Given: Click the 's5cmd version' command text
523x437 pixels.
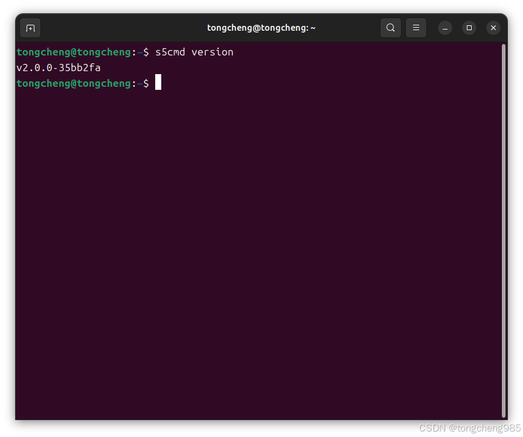Looking at the screenshot, I should coord(194,52).
